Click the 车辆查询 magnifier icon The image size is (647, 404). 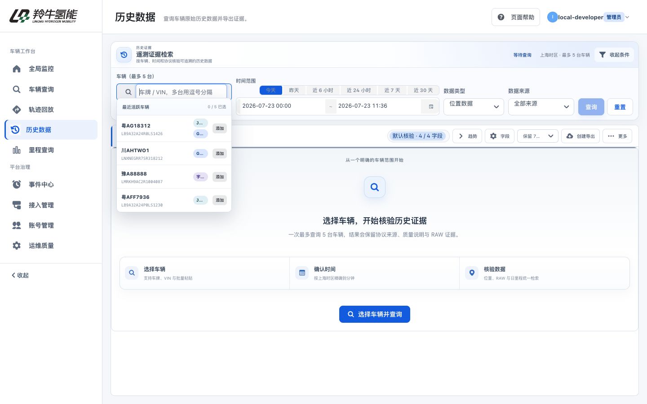click(17, 89)
